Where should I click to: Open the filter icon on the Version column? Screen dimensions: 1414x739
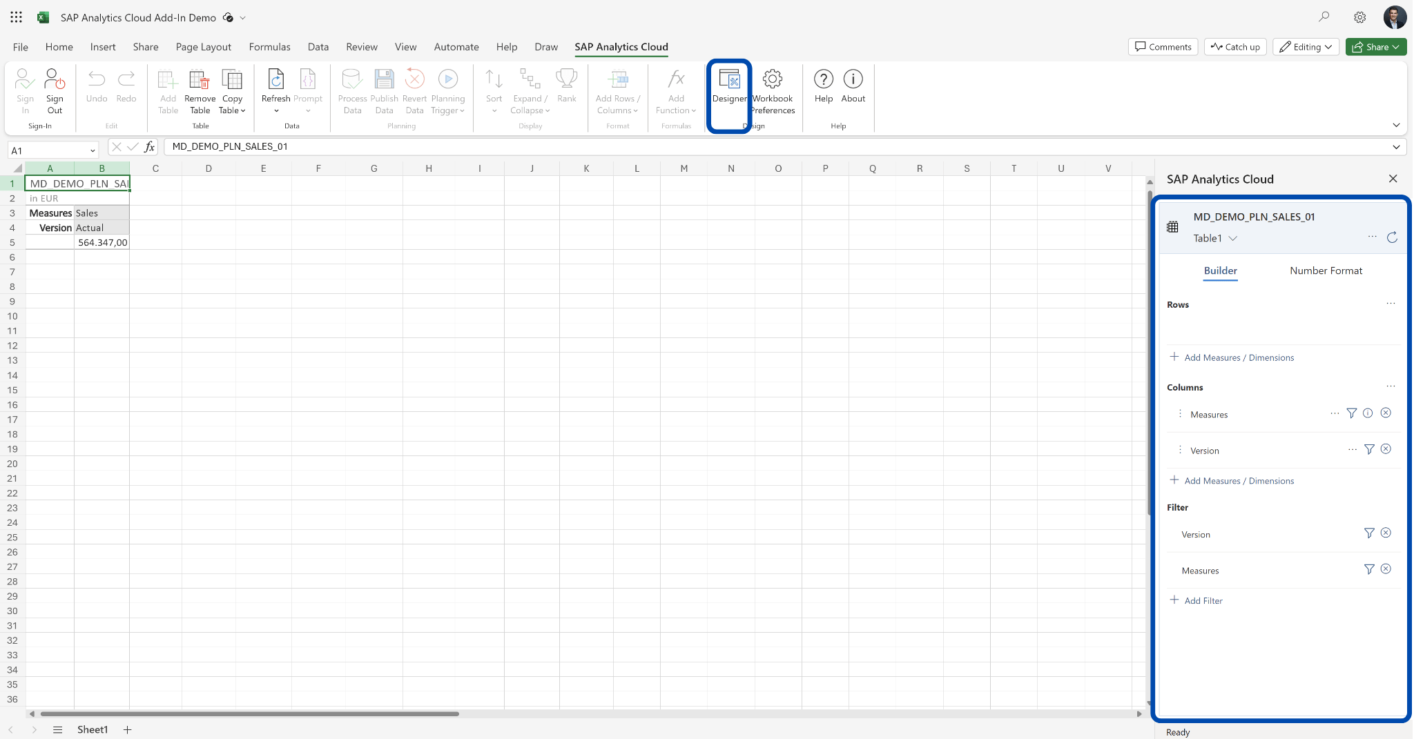1369,449
